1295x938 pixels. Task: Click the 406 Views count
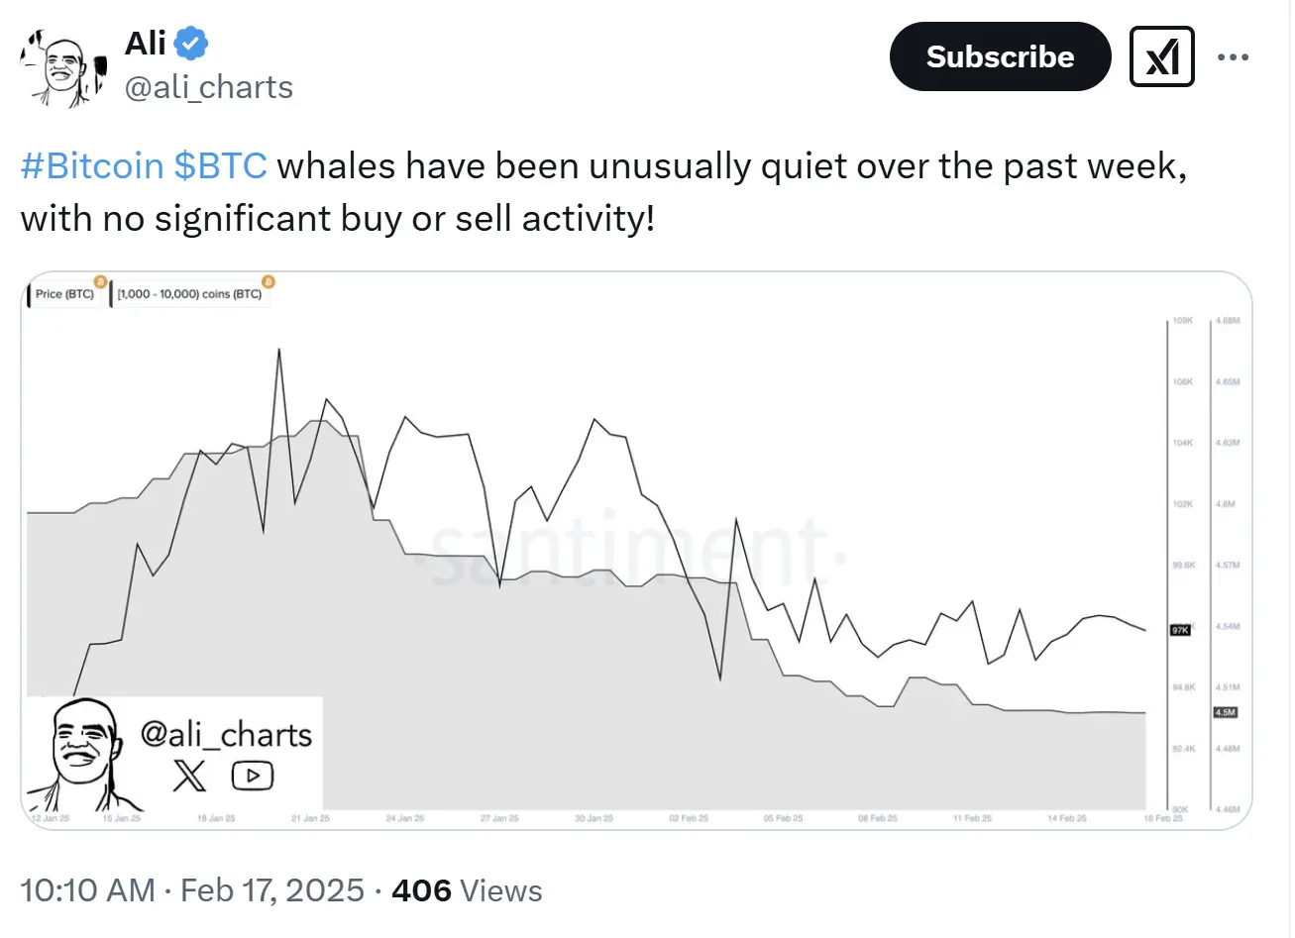click(x=467, y=890)
